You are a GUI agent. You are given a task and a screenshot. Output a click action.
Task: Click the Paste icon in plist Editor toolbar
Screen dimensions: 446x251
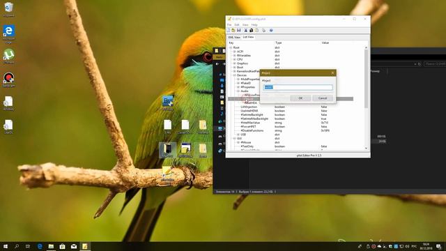[256, 30]
